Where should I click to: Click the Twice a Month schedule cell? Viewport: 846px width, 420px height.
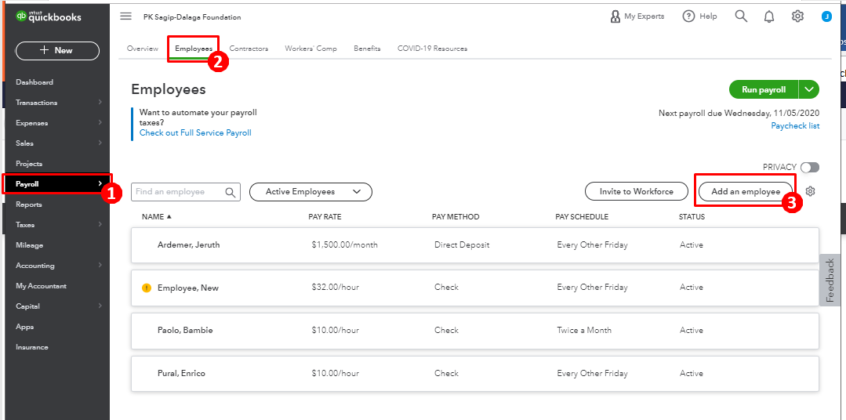click(x=584, y=330)
